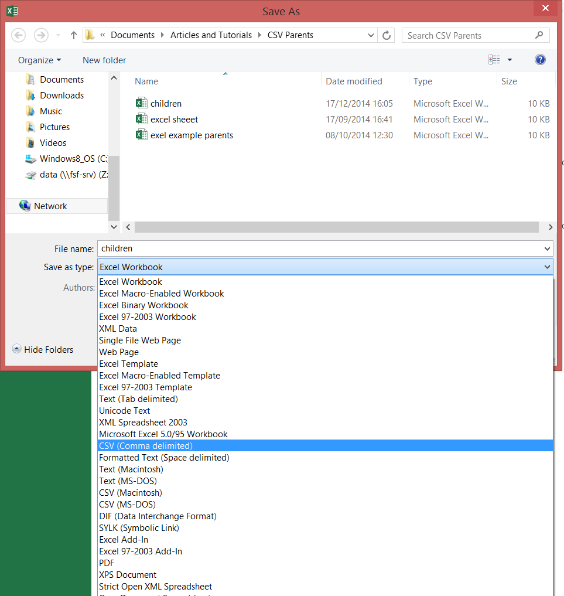Click the New folder button
Viewport: 564px width, 596px height.
(x=104, y=60)
